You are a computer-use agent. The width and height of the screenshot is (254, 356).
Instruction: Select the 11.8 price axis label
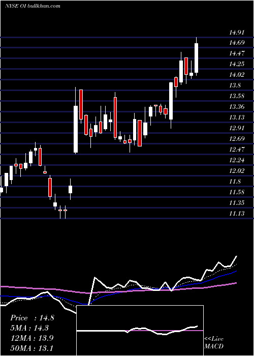click(235, 182)
